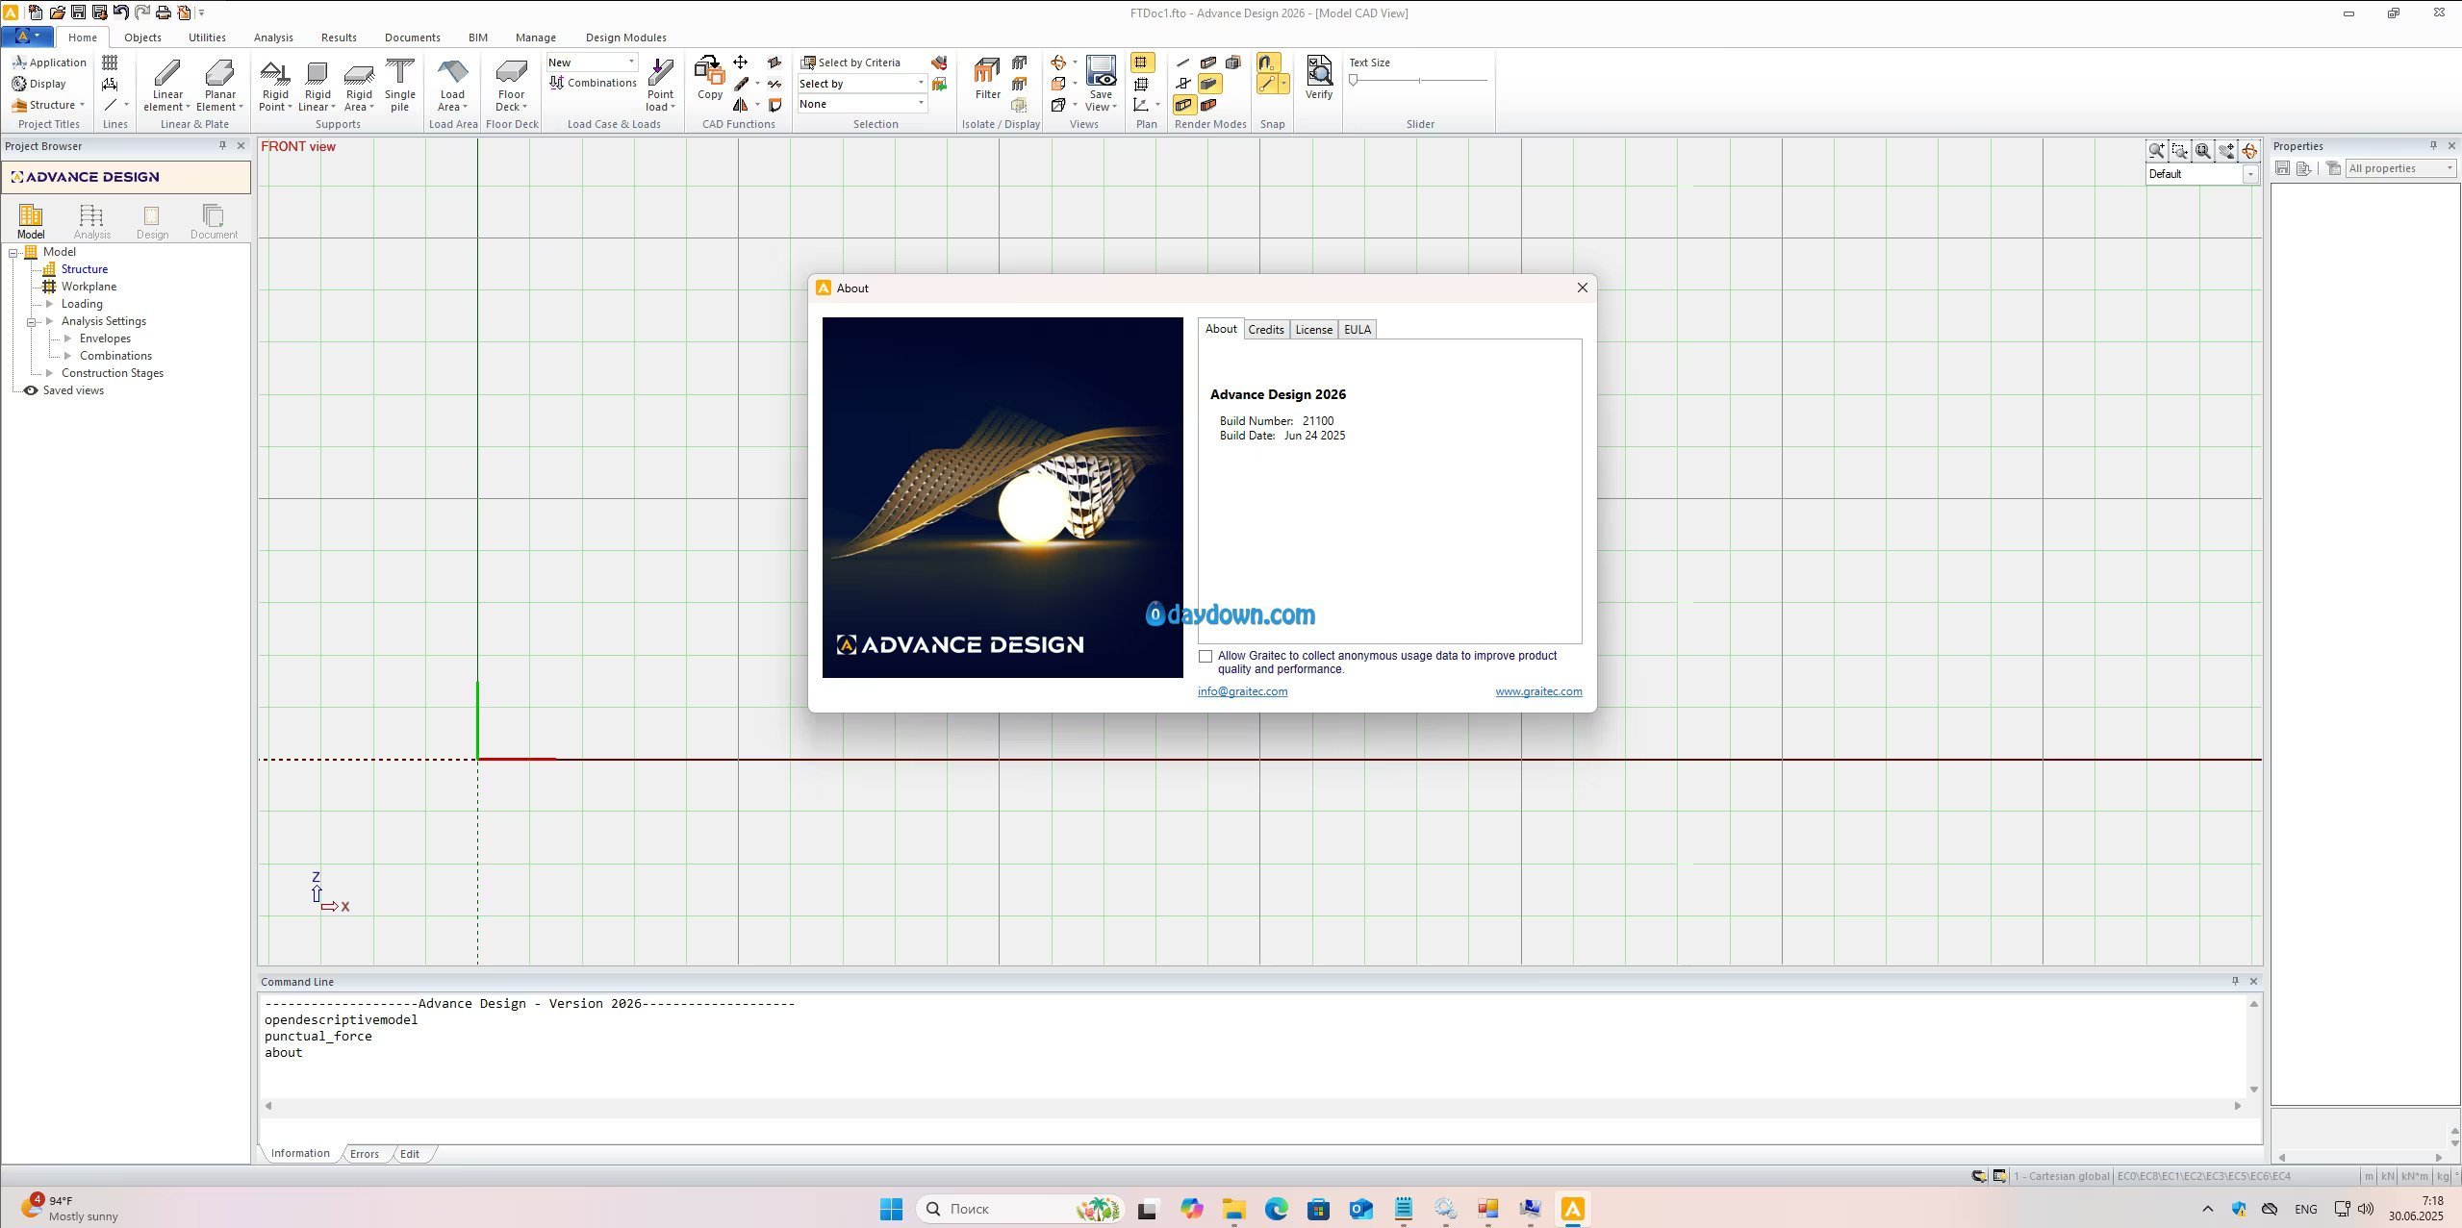Screen dimensions: 2462x1228
Task: Toggle the workplane grid button in Plan group
Action: [x=1142, y=63]
